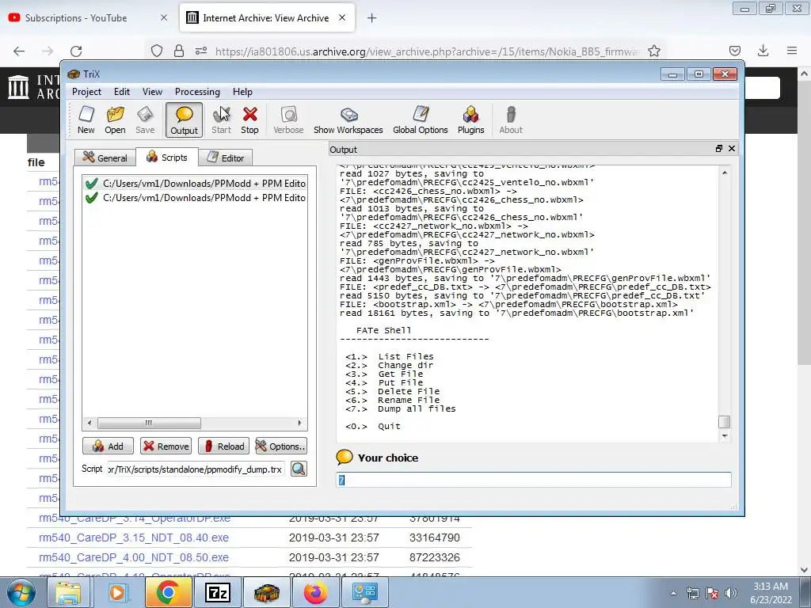This screenshot has width=811, height=608.
Task: Close the Internet Archive browser tab
Action: click(x=342, y=17)
